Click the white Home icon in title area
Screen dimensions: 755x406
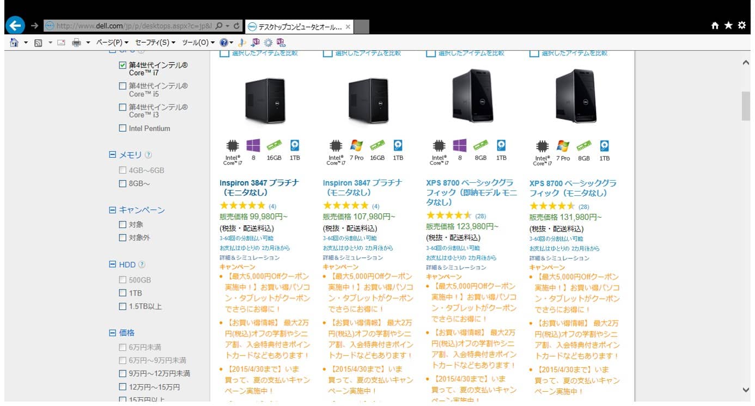(x=716, y=26)
